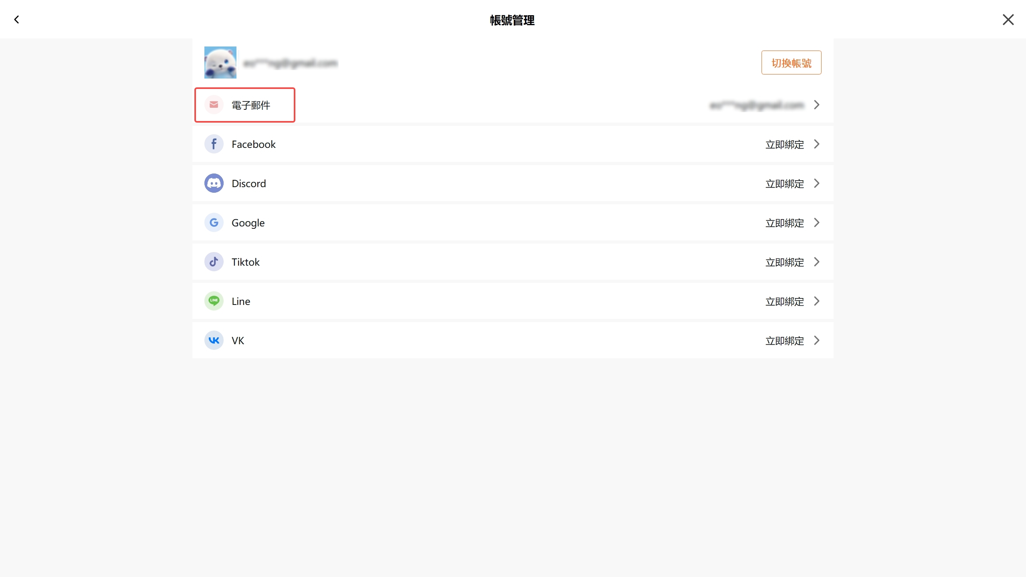The width and height of the screenshot is (1026, 577).
Task: Expand the 電子郵件 row chevron
Action: click(816, 105)
